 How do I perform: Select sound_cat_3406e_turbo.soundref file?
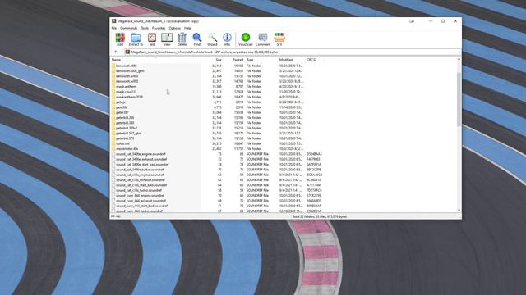(140, 170)
